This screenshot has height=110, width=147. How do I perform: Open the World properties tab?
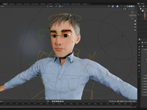pos(139,58)
